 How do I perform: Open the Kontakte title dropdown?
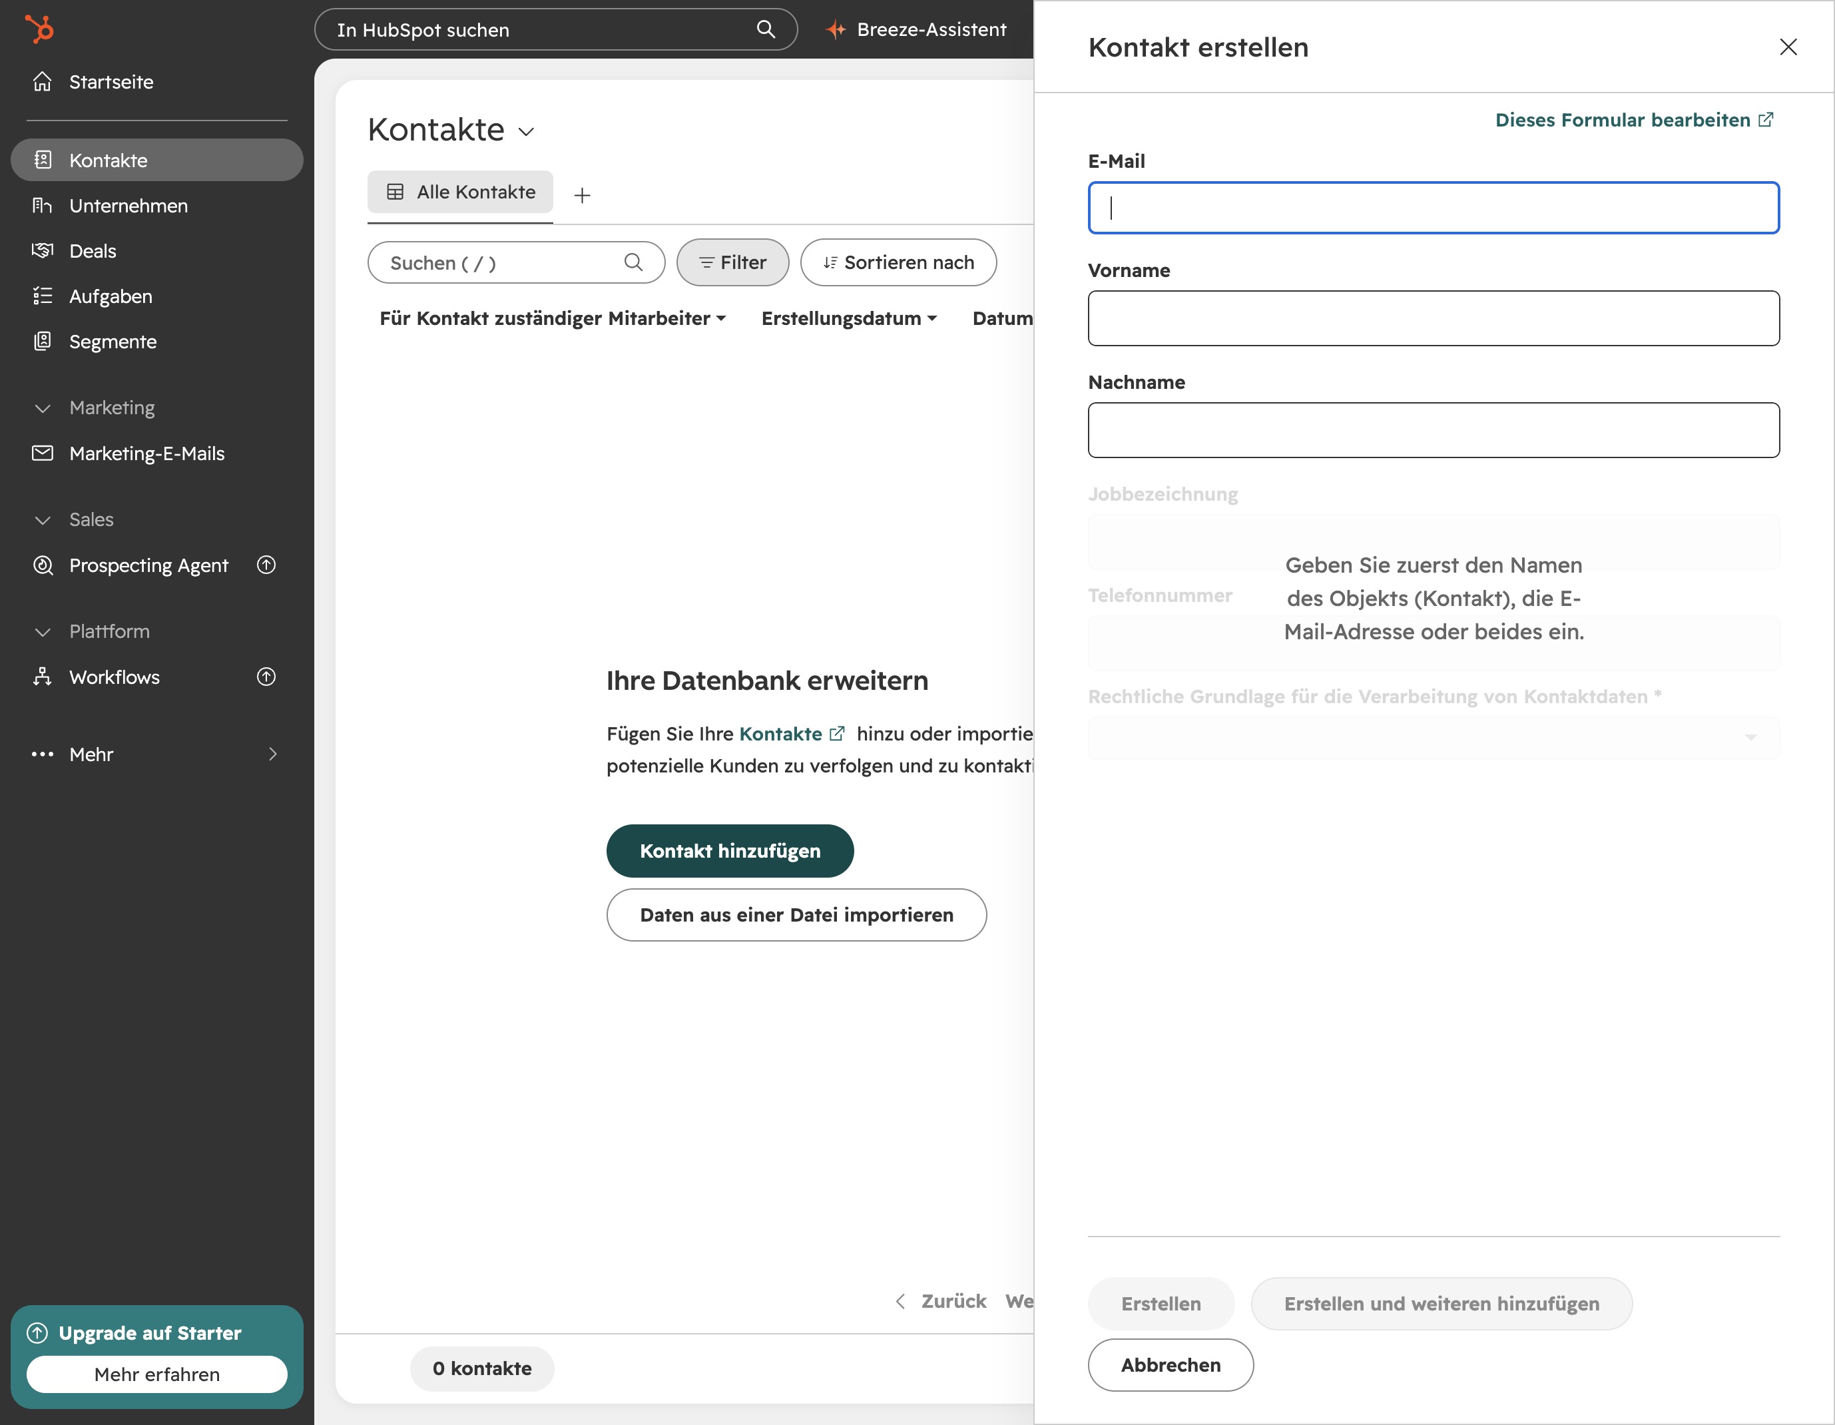click(527, 132)
